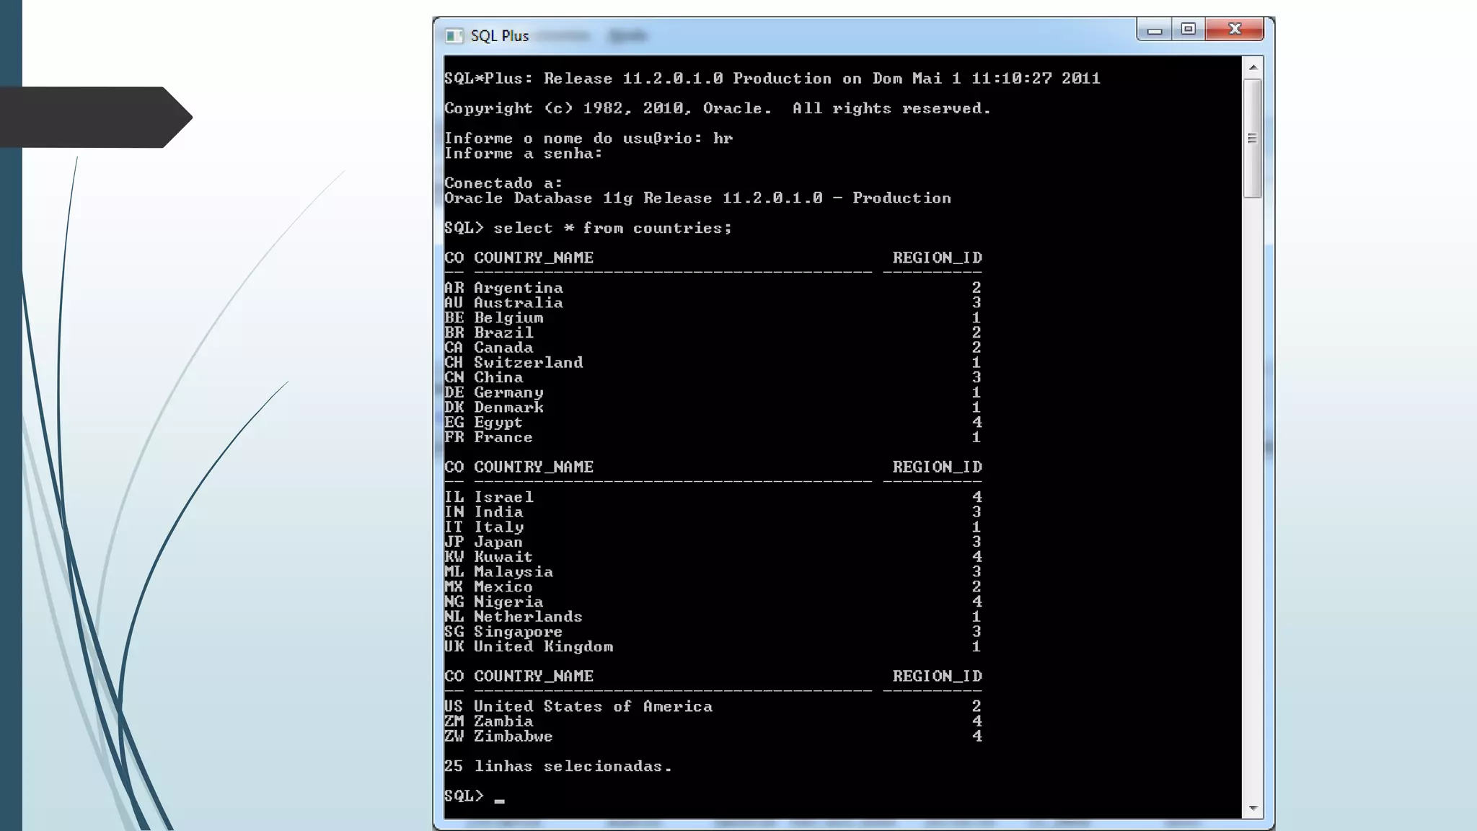The image size is (1477, 831).
Task: Click the scrollbar down arrow
Action: [1253, 808]
